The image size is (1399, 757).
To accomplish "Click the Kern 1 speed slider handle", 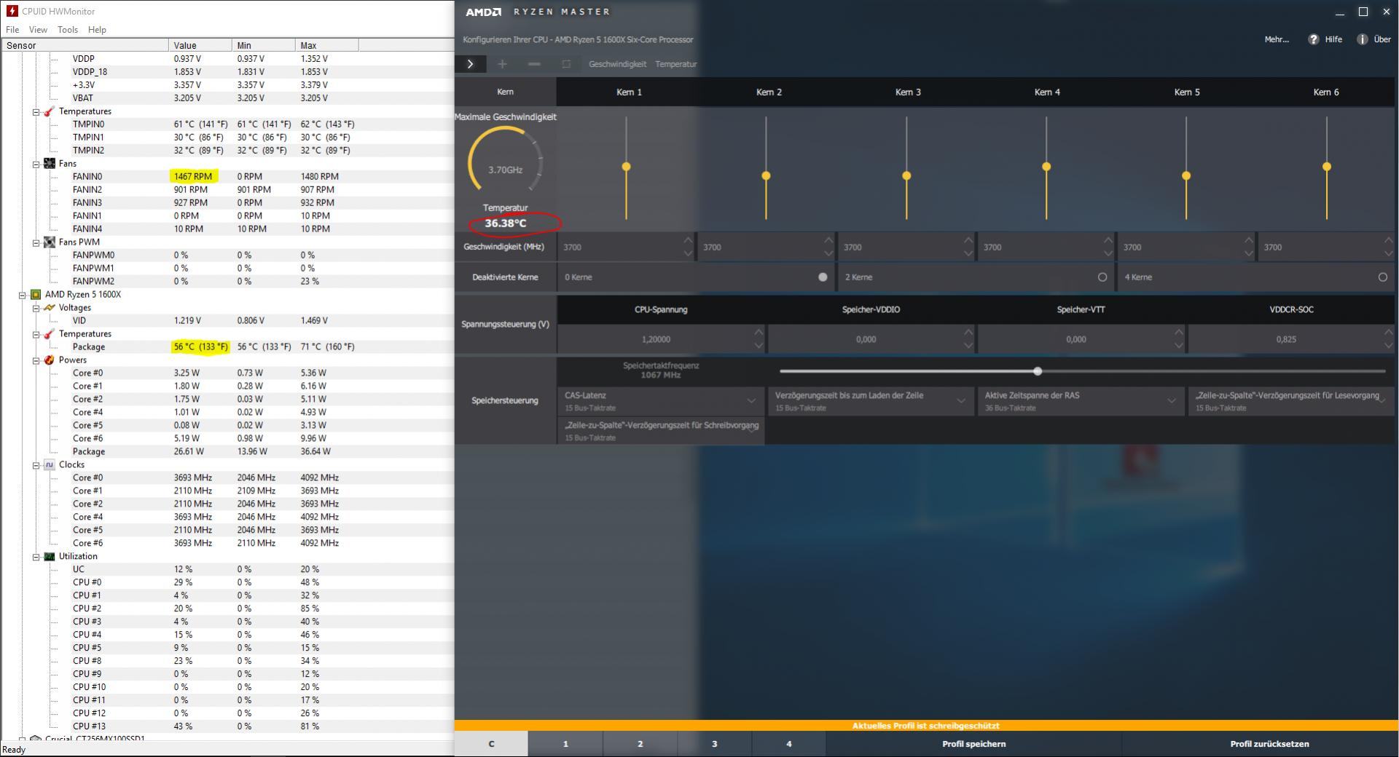I will 626,167.
